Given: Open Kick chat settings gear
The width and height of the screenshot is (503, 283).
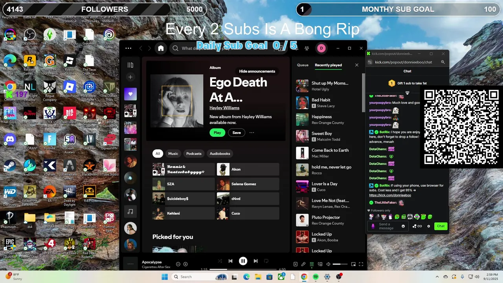Looking at the screenshot, I should 429,226.
